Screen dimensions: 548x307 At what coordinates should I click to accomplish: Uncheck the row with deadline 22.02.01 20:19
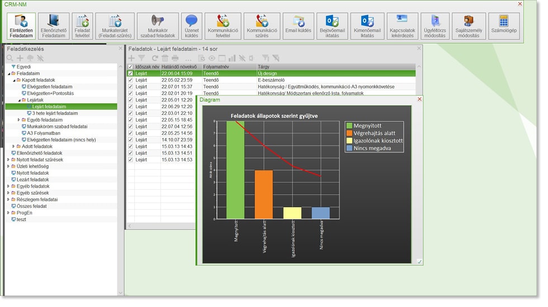[x=130, y=93]
